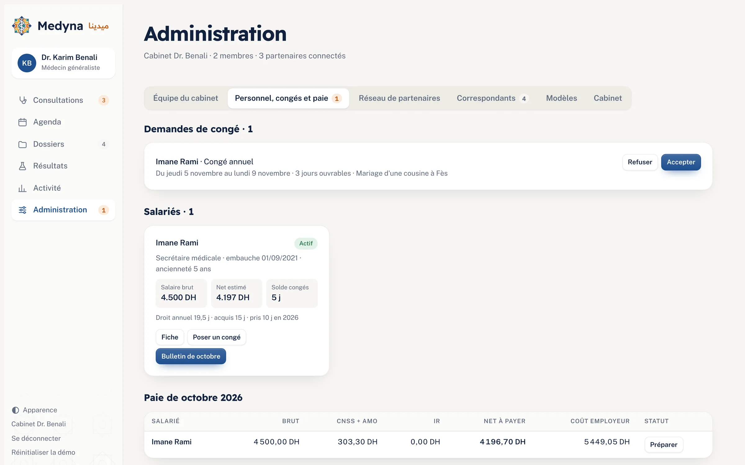The width and height of the screenshot is (745, 465).
Task: Select Administration in the sidebar
Action: coord(63,210)
